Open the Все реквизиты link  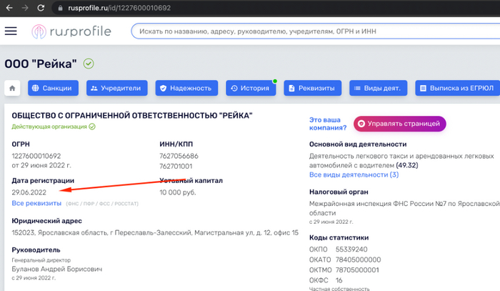(x=36, y=203)
